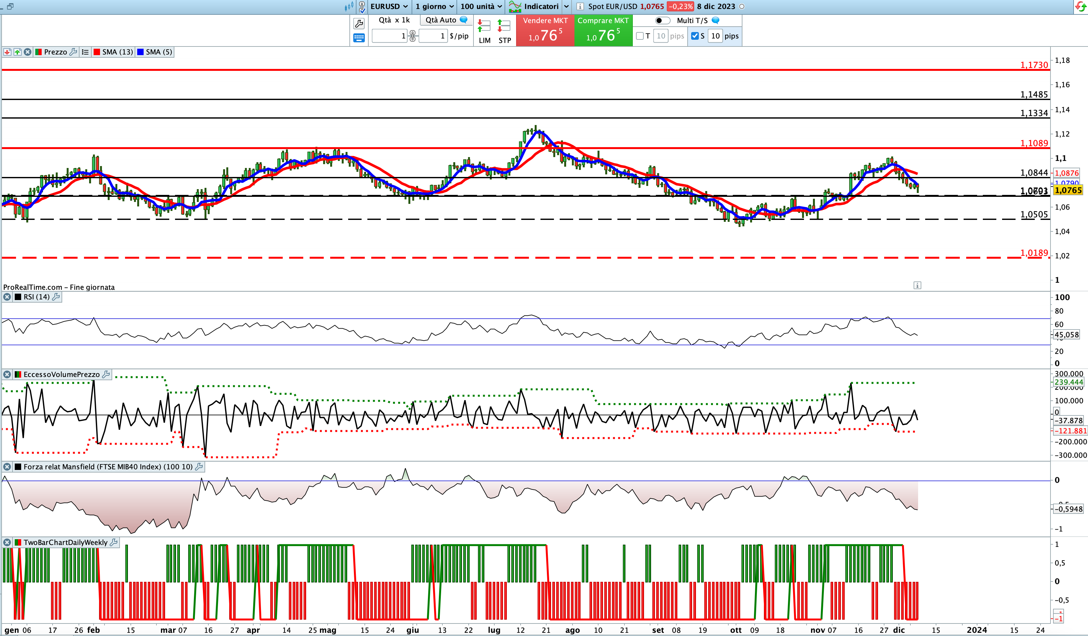Open RSI (14) settings wrench
Screen dimensions: 1088x636
tap(56, 297)
